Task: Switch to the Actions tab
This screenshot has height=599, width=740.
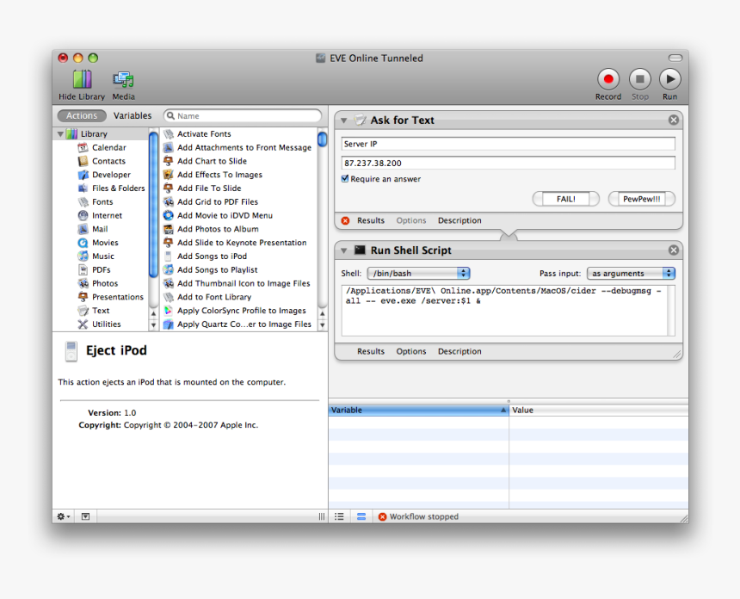Action: coord(81,115)
